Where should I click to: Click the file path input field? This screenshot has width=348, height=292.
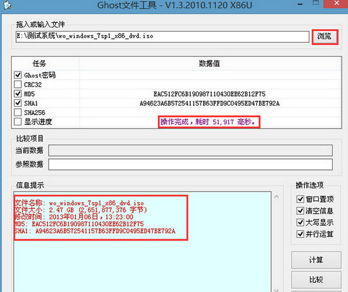163,36
